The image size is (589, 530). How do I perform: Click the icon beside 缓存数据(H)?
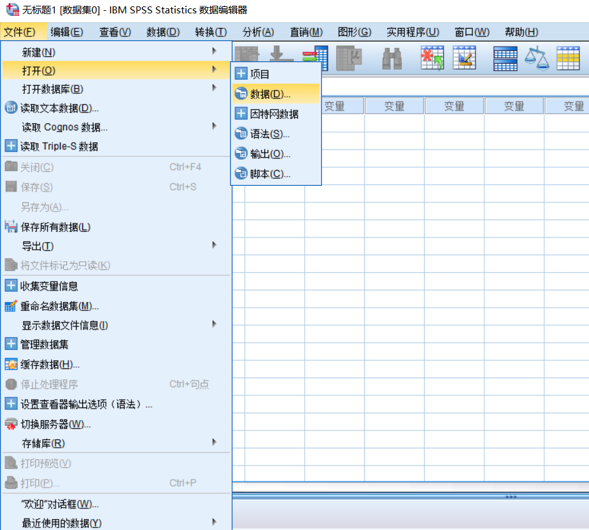click(x=11, y=364)
